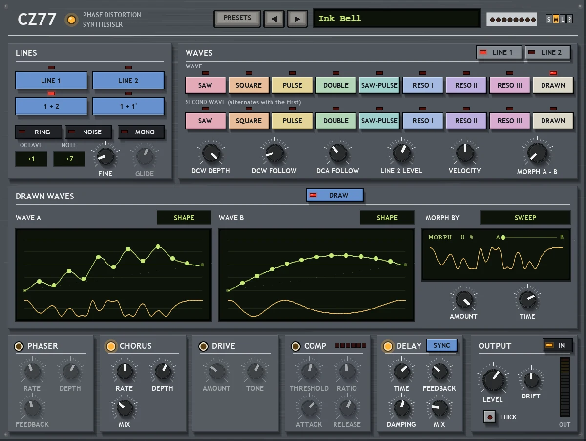Open the Wave B SHAPE selector

coord(387,218)
